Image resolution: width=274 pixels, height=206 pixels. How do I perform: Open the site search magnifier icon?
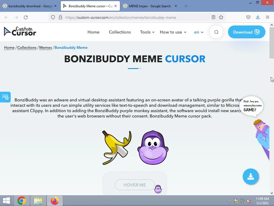[216, 32]
